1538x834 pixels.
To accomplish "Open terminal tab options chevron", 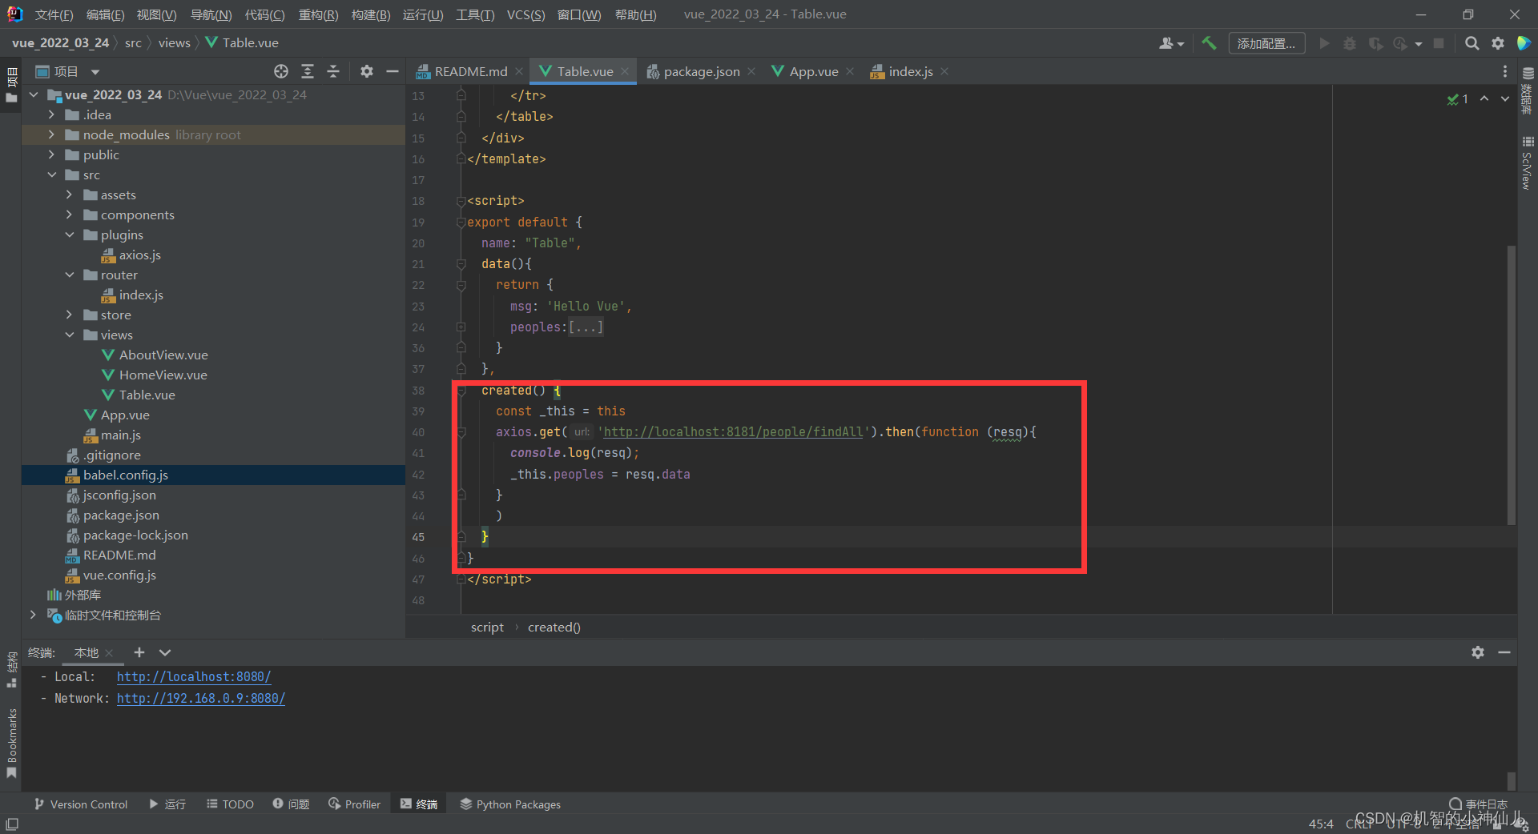I will pyautogui.click(x=165, y=652).
